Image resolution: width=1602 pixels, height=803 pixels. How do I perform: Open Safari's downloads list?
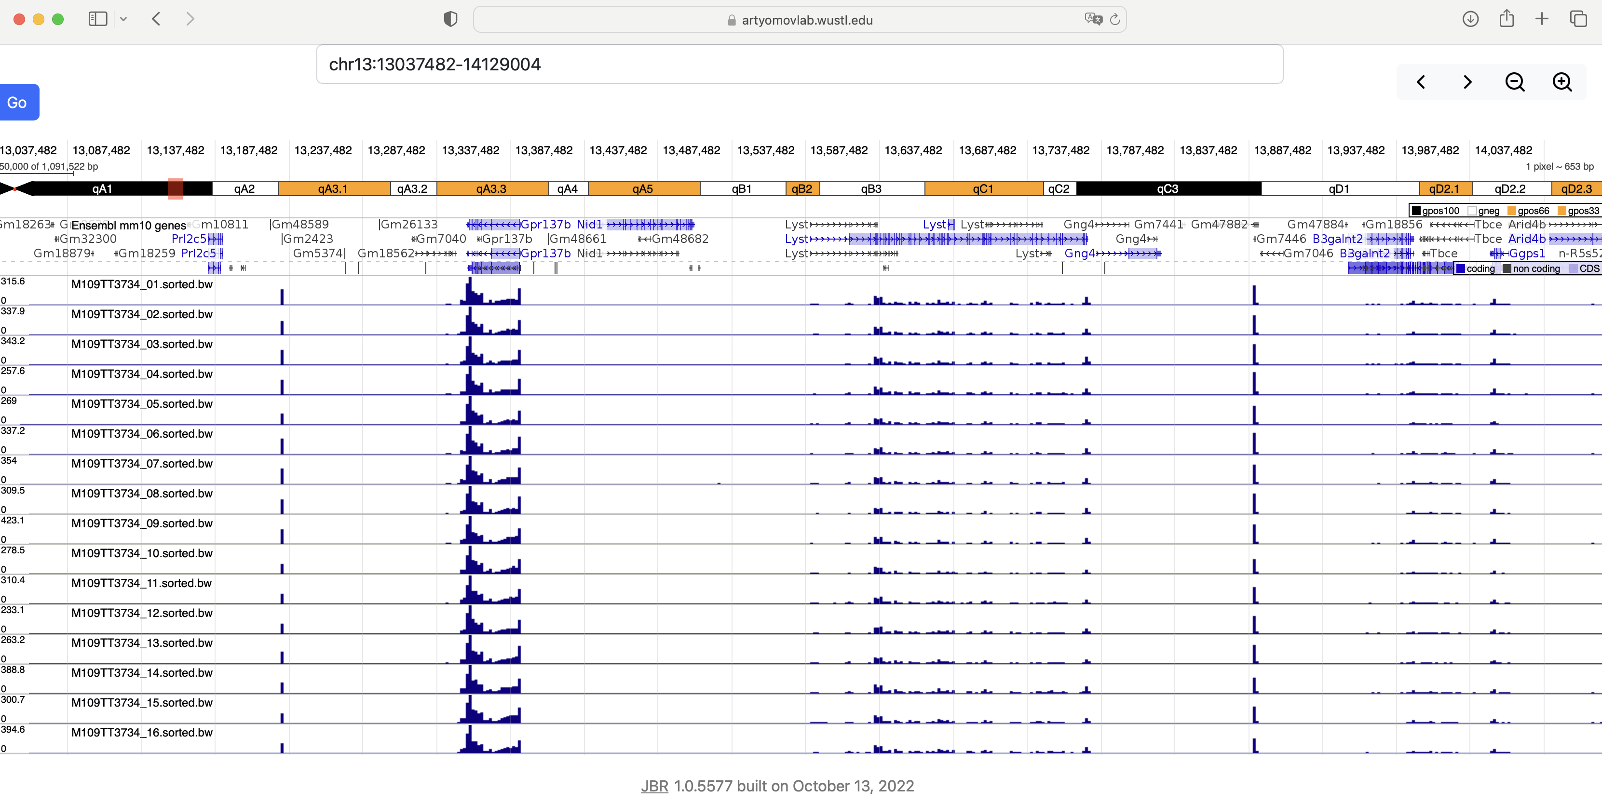pyautogui.click(x=1470, y=19)
